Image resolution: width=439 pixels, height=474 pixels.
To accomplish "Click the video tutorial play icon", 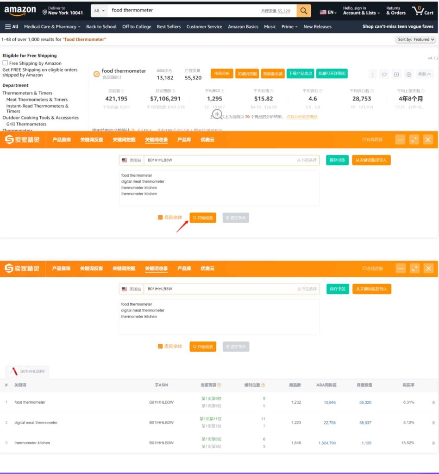I will click(x=396, y=75).
